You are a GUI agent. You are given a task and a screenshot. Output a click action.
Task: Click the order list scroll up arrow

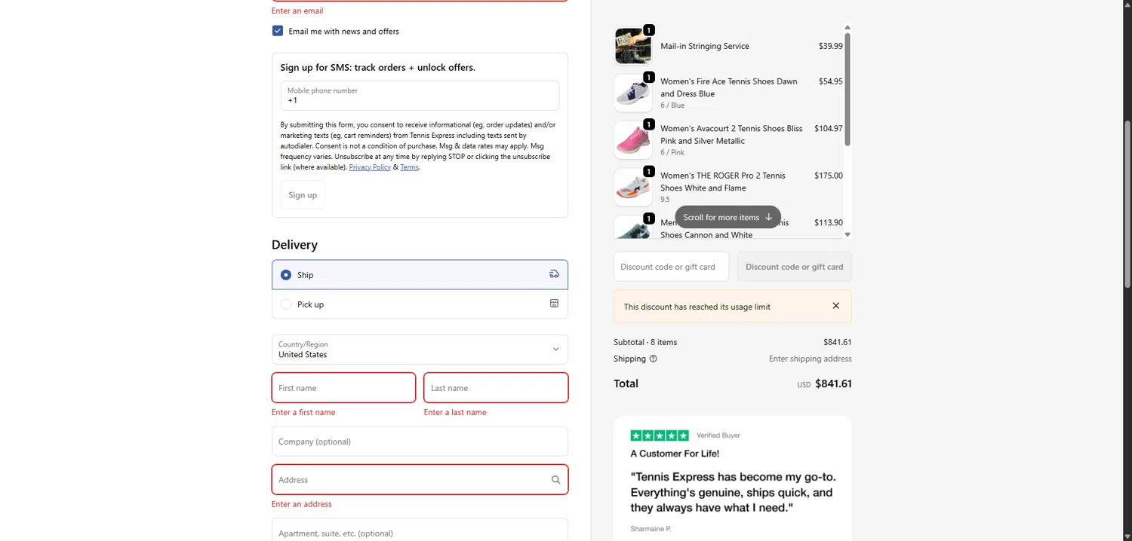[847, 27]
